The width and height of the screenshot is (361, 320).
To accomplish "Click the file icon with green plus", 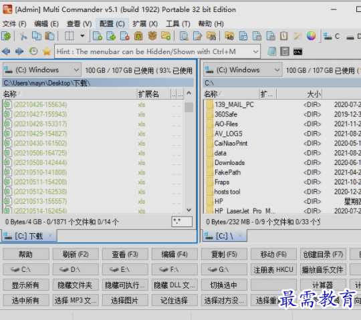I will [x=98, y=36].
